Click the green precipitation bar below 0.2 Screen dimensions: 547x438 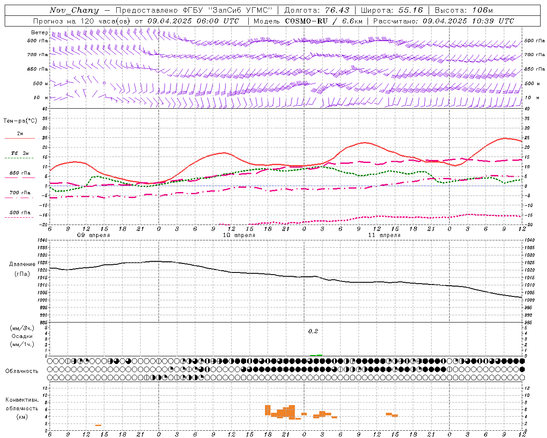316,355
